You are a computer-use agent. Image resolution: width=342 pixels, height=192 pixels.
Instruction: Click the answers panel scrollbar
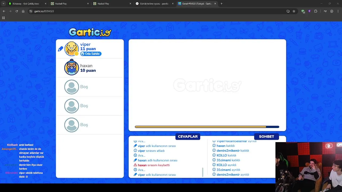(x=203, y=172)
